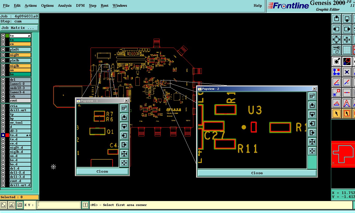This screenshot has width=355, height=213.
Task: Choose the nested red-blue triangles tool
Action: (347, 103)
